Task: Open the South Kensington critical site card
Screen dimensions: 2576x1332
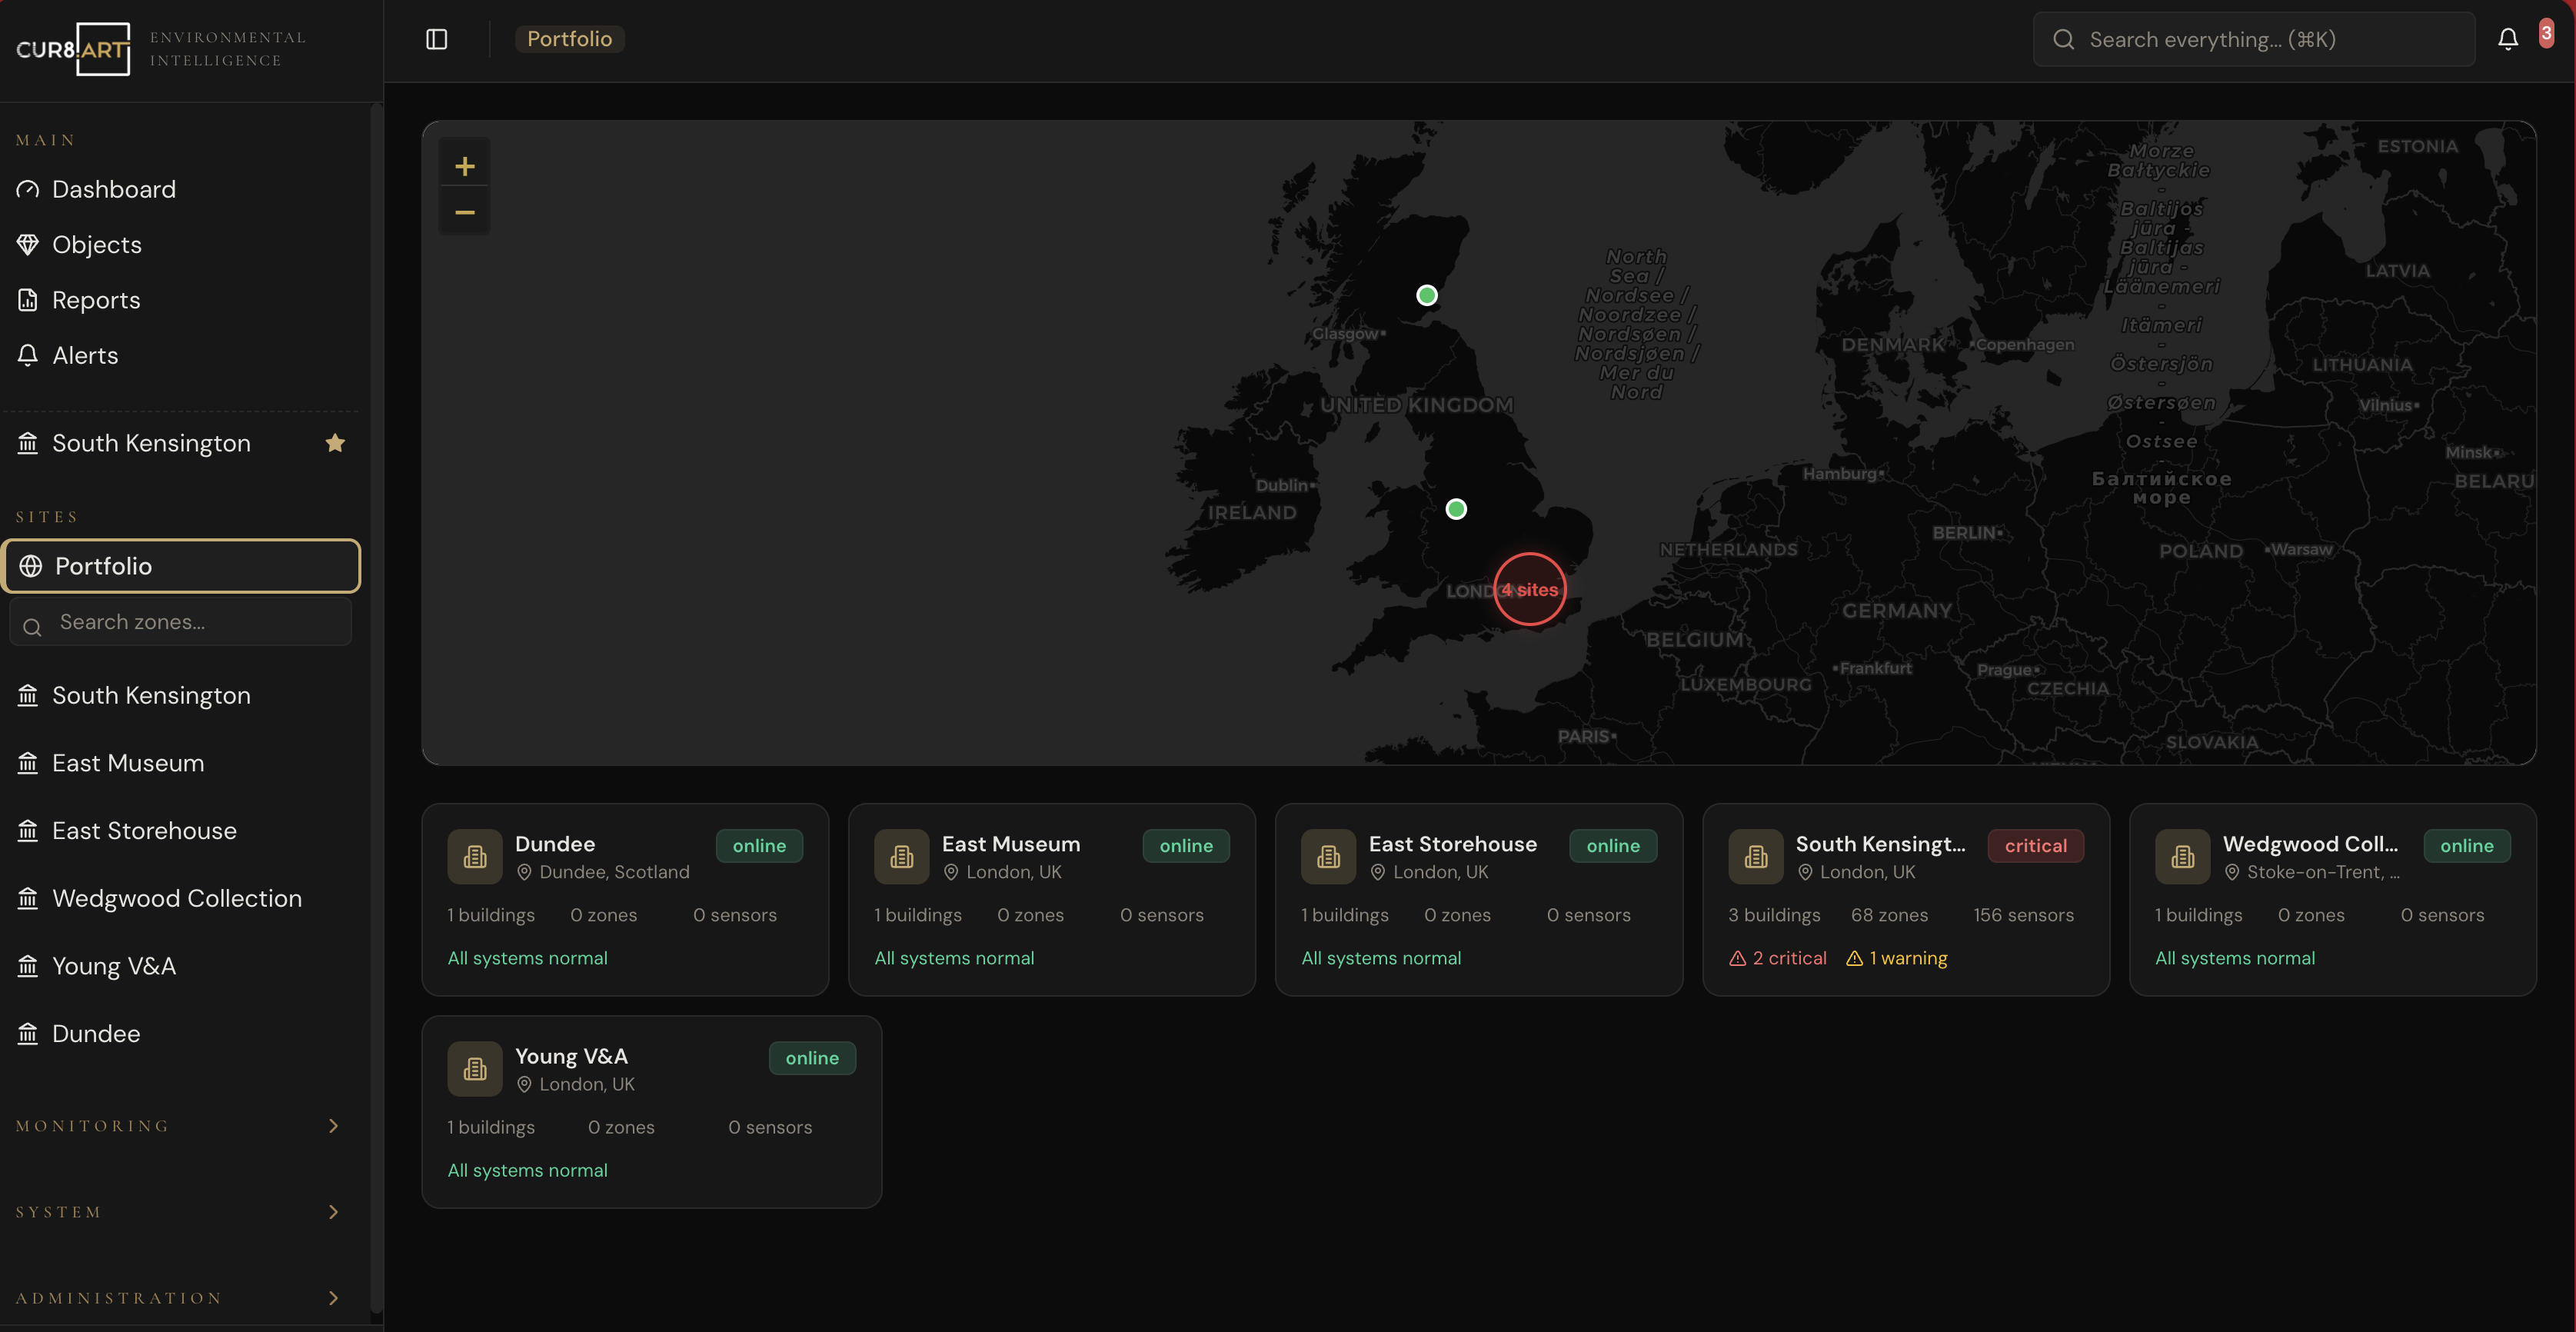Action: pyautogui.click(x=1905, y=899)
